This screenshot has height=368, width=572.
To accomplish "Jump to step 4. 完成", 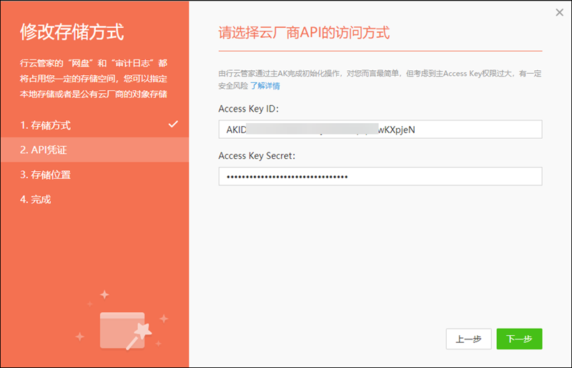I will pyautogui.click(x=36, y=199).
